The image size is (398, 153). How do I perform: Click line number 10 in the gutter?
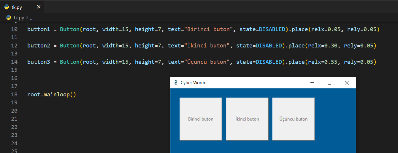(14, 29)
